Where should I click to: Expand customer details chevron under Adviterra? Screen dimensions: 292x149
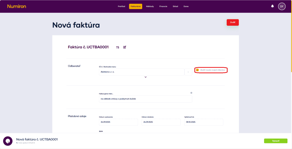pos(146,77)
